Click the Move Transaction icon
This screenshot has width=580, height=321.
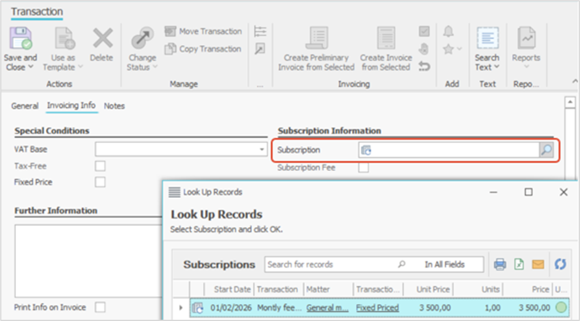click(x=171, y=31)
